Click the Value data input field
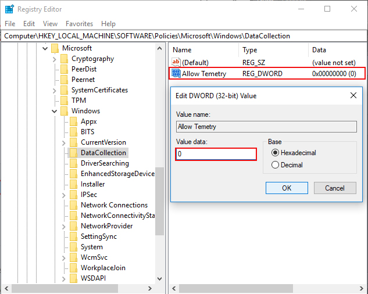The image size is (368, 294). click(x=216, y=154)
